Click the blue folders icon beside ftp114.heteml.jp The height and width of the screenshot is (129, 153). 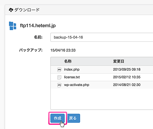coord(13,26)
